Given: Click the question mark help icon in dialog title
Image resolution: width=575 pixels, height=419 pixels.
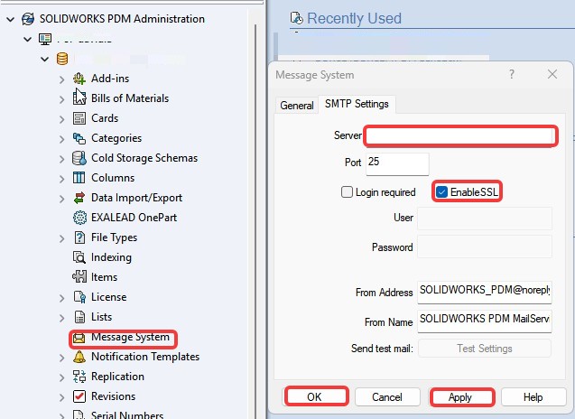Looking at the screenshot, I should pos(512,74).
